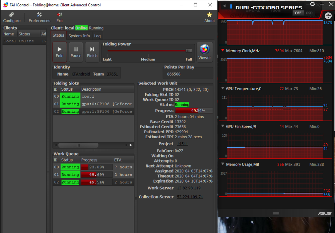The width and height of the screenshot is (335, 233).
Task: Click the Estimated PPD value 429994
Action: point(181,132)
